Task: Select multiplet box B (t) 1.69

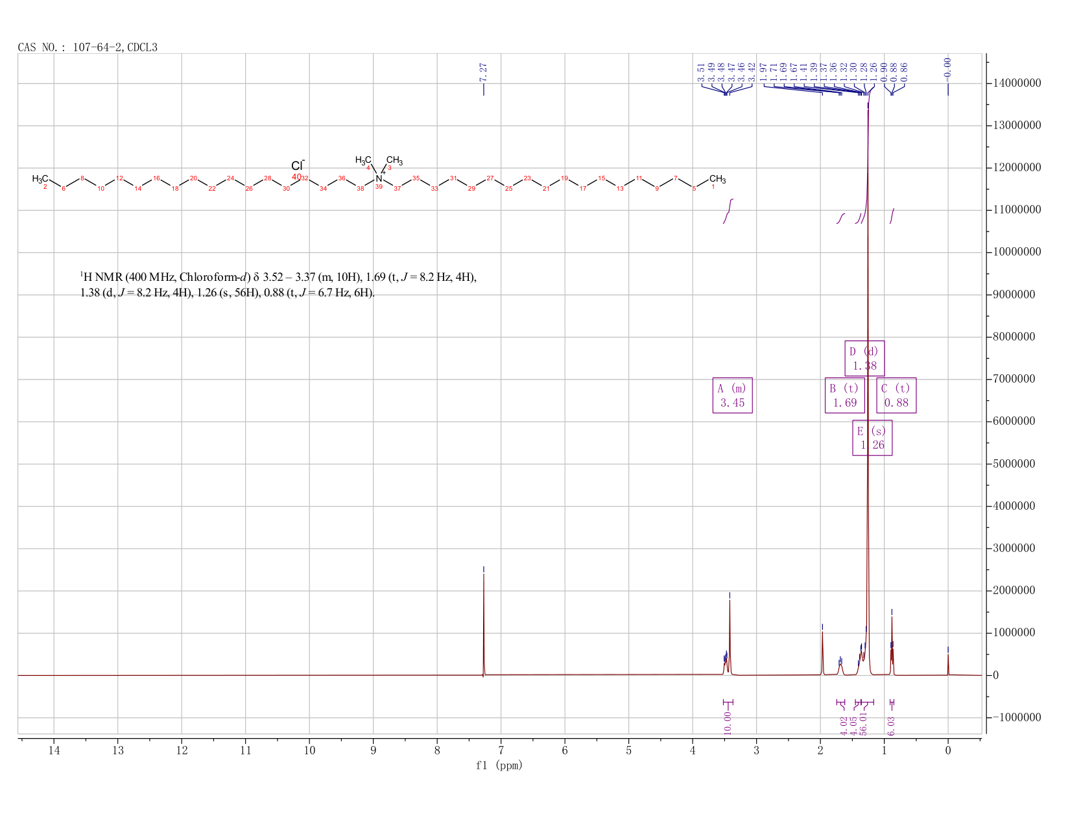Action: [844, 396]
